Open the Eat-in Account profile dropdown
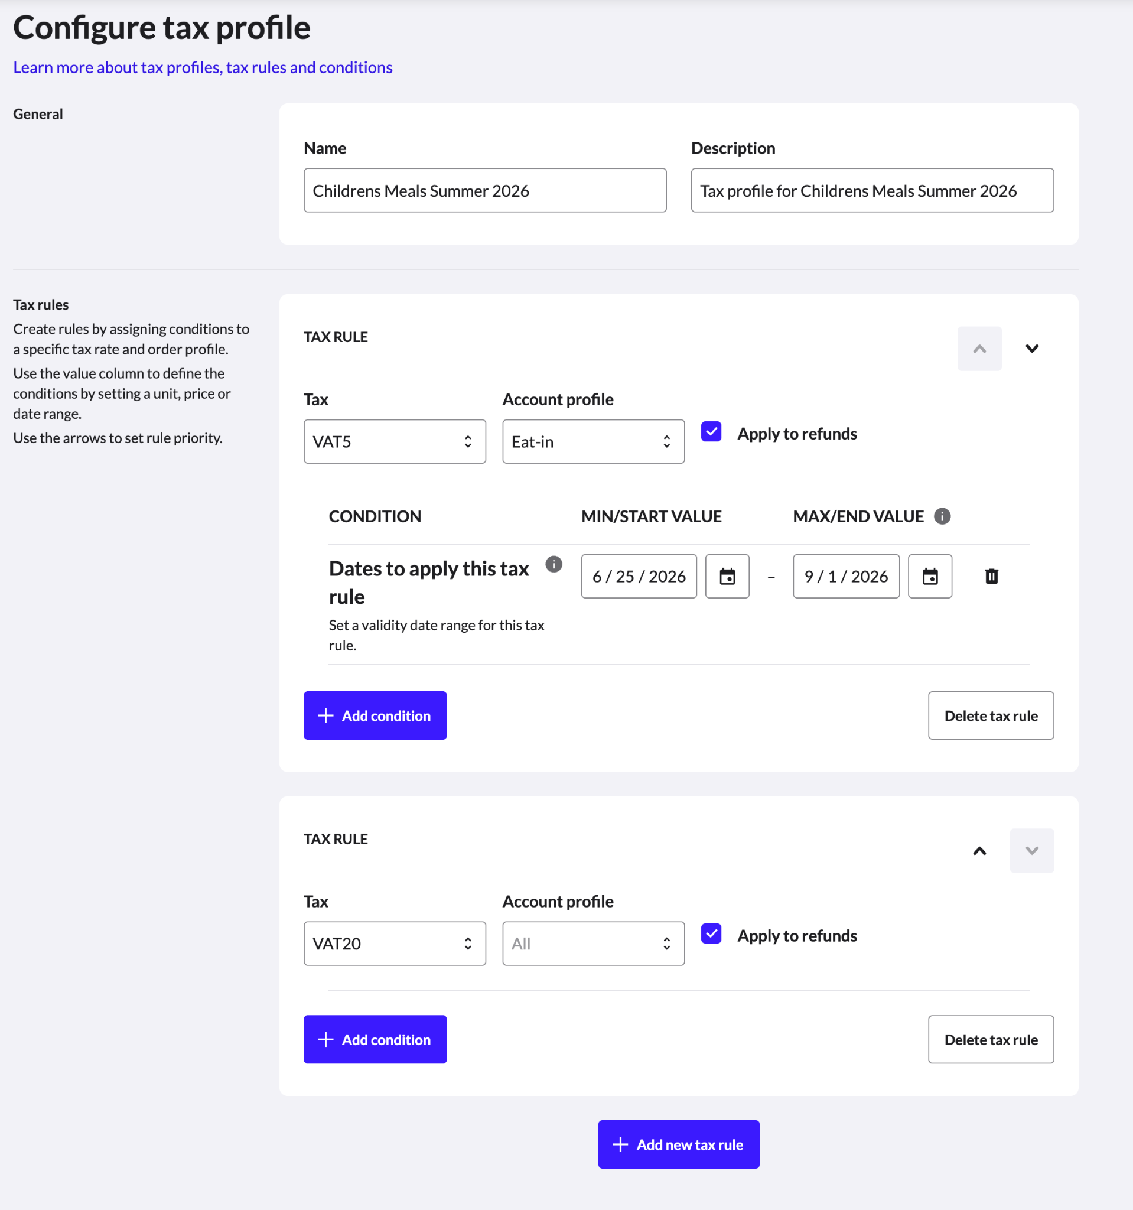 click(x=593, y=441)
